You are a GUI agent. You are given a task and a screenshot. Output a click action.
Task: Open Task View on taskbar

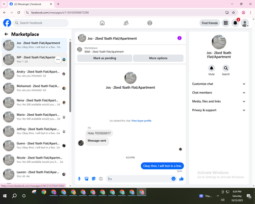pos(24,196)
